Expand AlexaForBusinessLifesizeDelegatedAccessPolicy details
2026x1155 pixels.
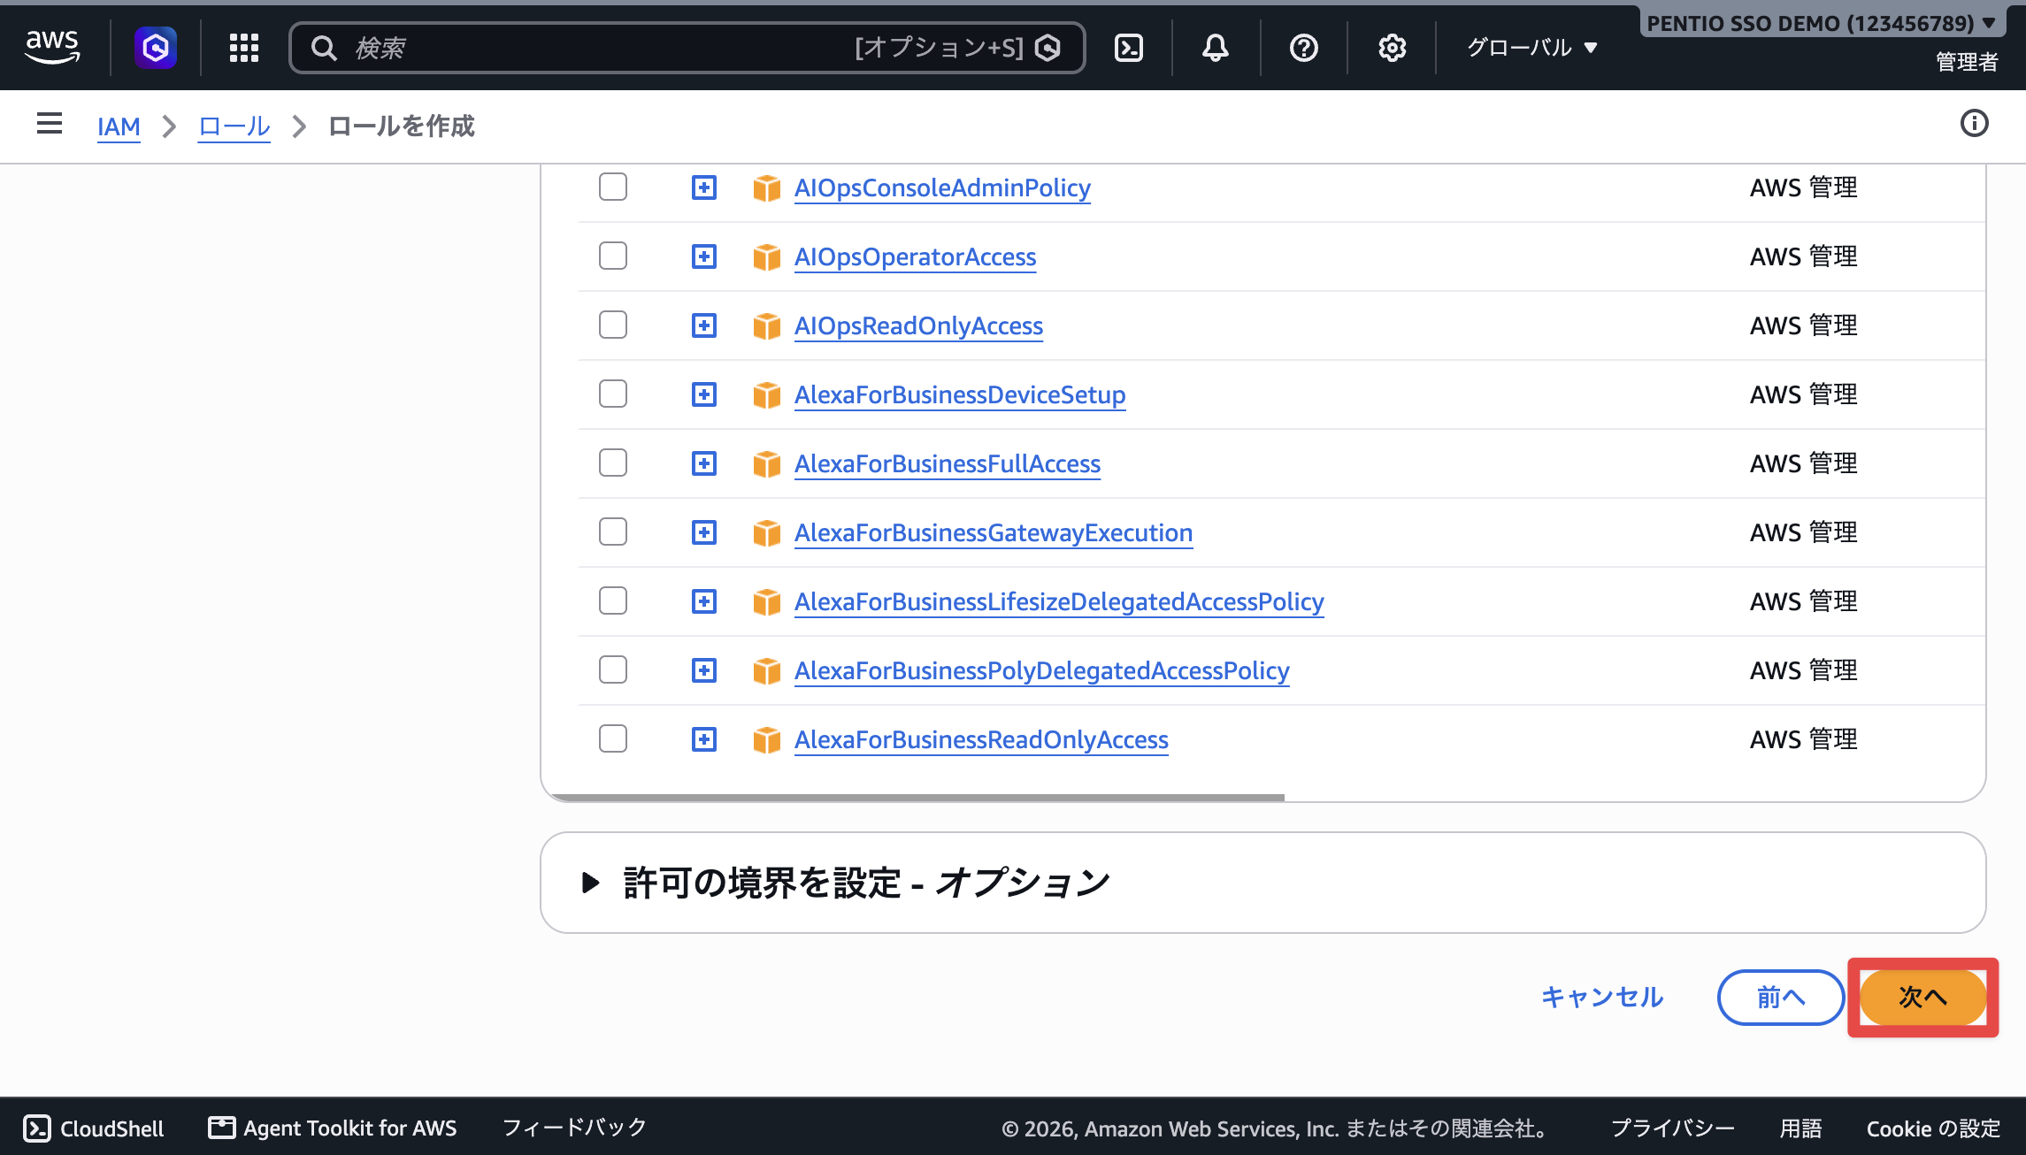click(704, 601)
